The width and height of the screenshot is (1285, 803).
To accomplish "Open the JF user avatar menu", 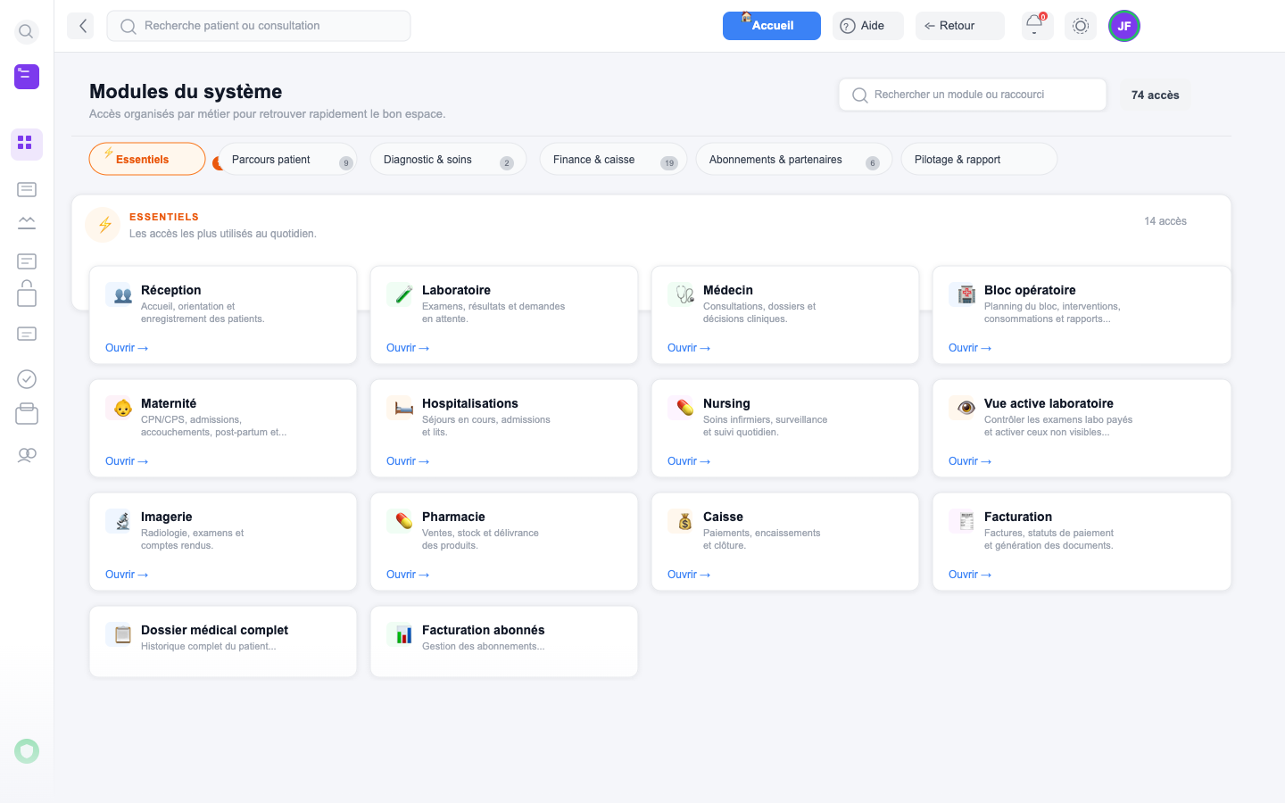I will click(1124, 26).
